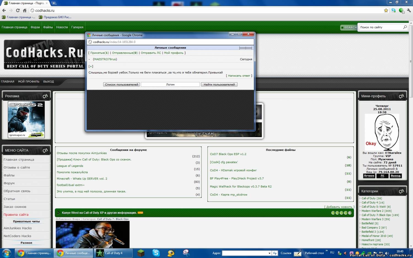Open the Предзаказ БФ3 bookmark bar item

click(55, 17)
